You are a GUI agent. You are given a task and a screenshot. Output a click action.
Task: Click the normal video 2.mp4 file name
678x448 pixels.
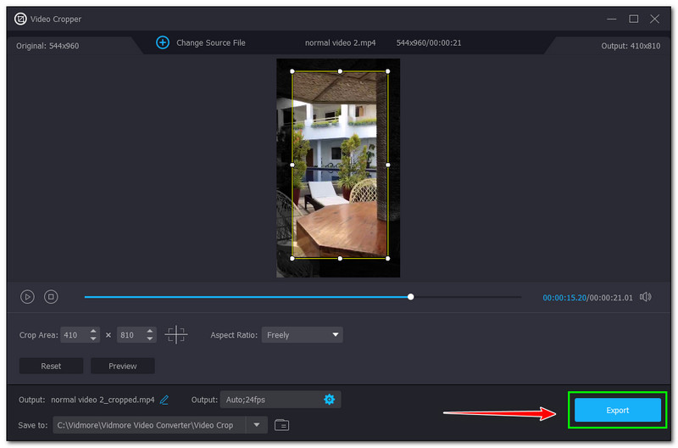pos(341,43)
